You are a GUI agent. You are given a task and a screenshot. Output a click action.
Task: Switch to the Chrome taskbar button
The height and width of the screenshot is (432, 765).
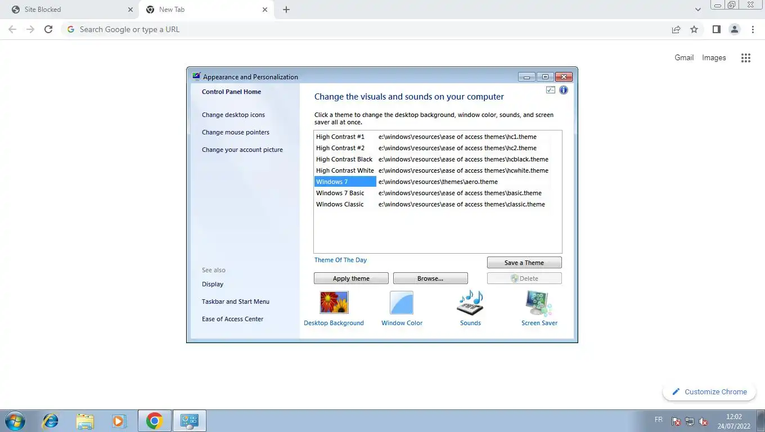click(154, 421)
